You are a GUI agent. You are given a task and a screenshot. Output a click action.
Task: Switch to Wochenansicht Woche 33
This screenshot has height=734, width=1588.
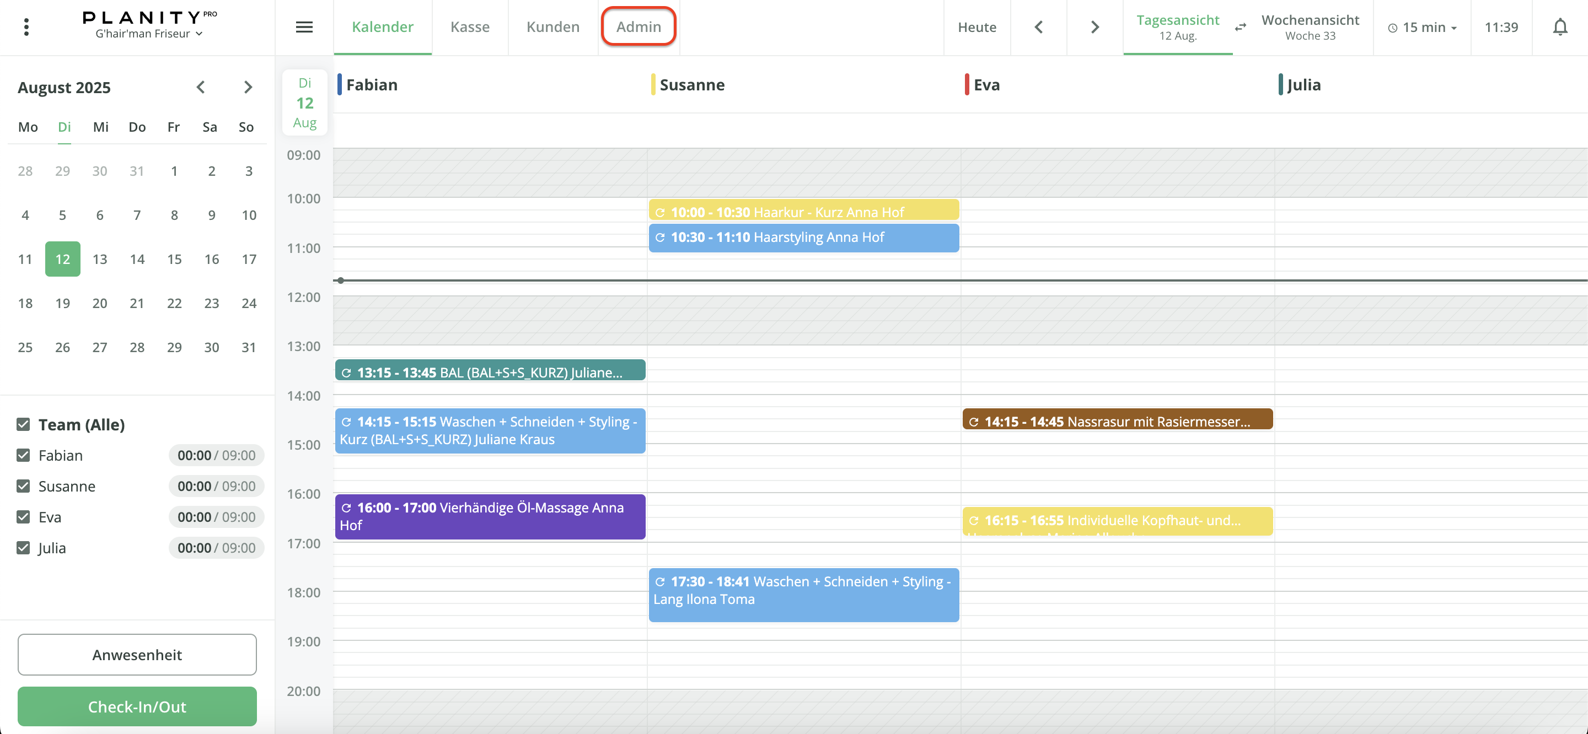1310,27
